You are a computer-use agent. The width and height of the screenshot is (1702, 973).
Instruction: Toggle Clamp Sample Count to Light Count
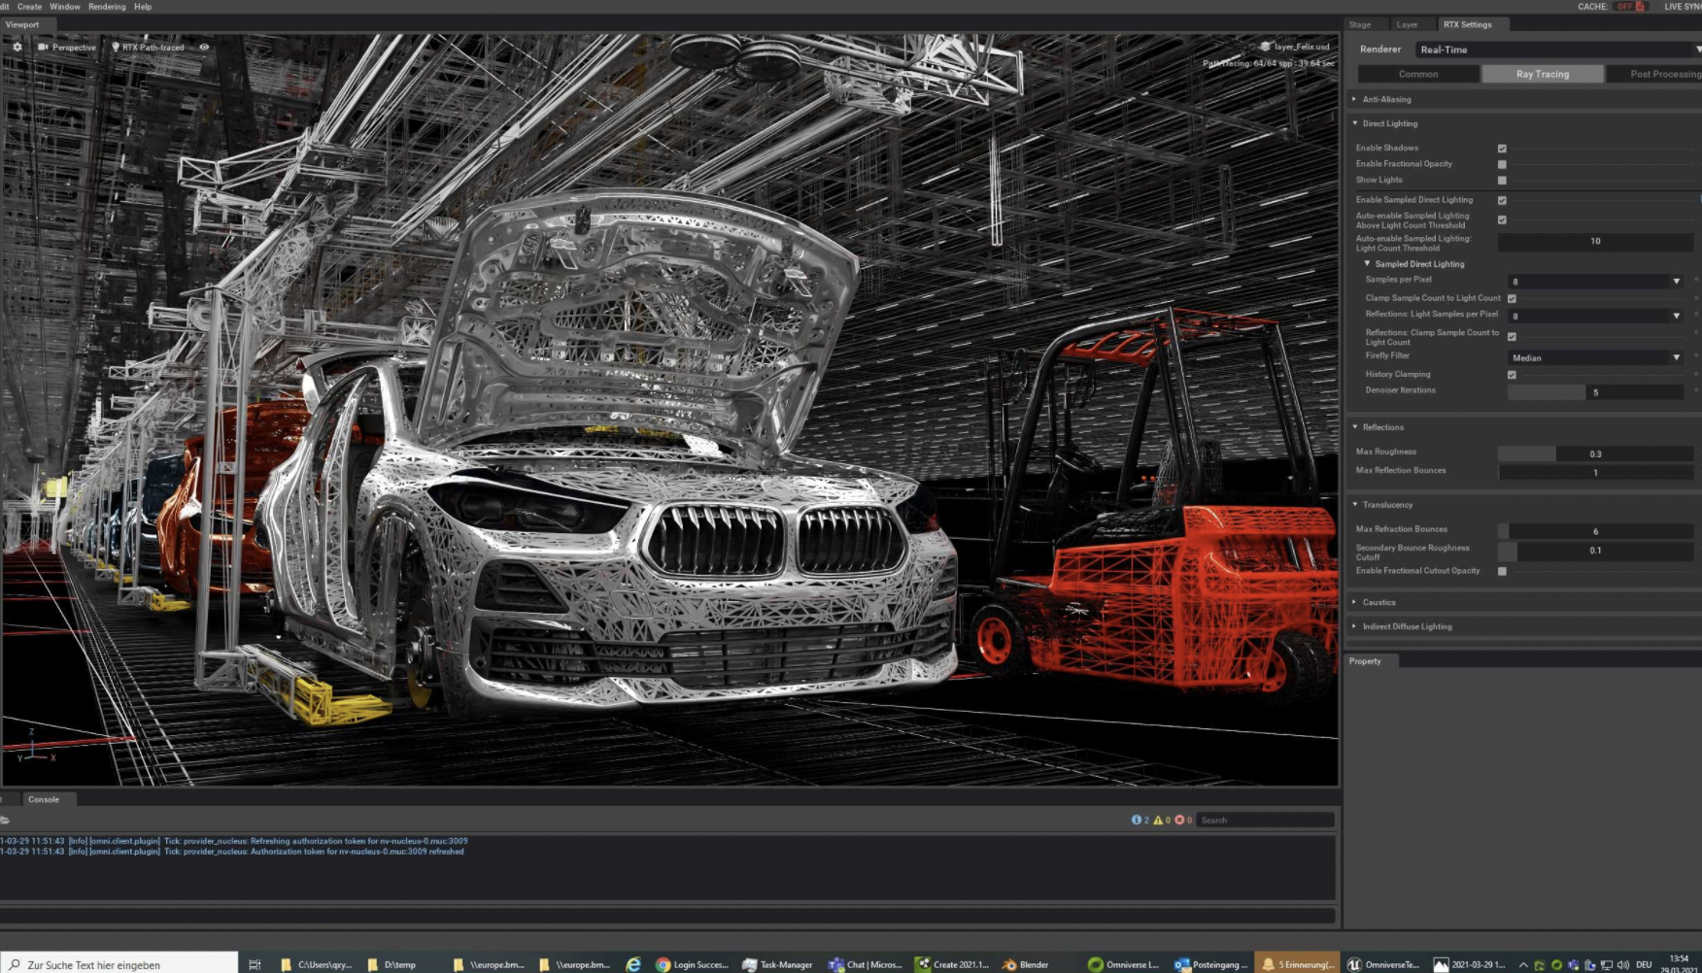(1512, 298)
